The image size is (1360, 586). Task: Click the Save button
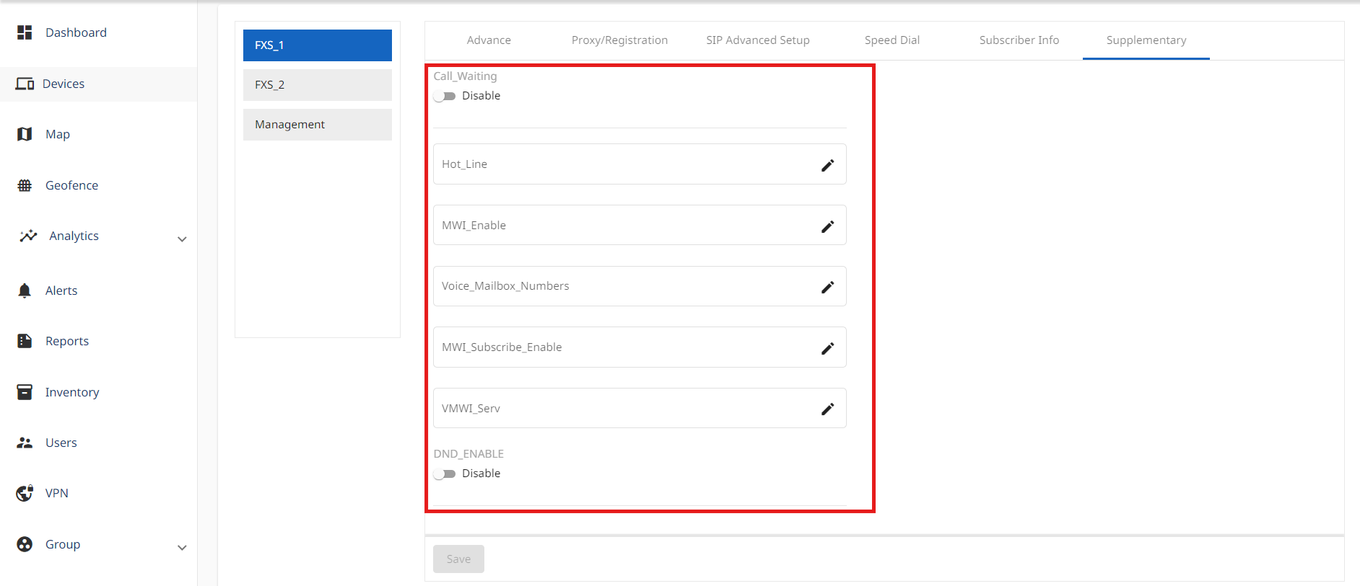[458, 559]
